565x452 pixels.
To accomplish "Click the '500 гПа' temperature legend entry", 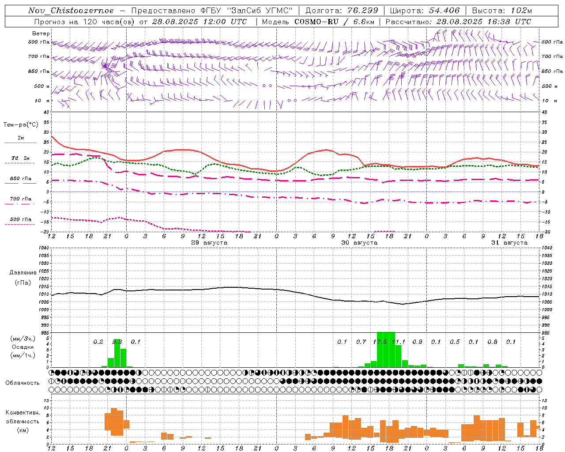I will [x=20, y=219].
